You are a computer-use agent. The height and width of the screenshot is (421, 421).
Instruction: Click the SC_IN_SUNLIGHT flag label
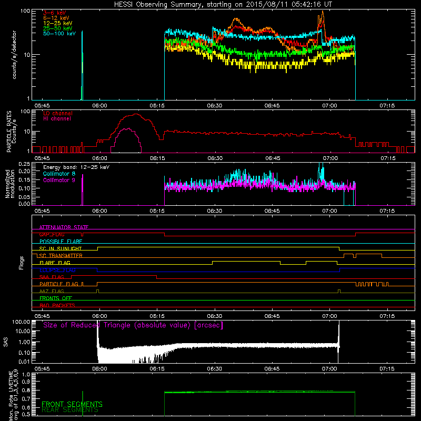click(x=61, y=248)
